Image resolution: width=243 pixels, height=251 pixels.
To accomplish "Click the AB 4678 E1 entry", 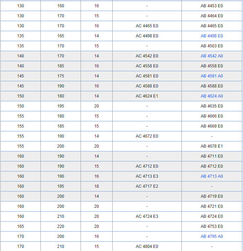I will (x=212, y=146).
